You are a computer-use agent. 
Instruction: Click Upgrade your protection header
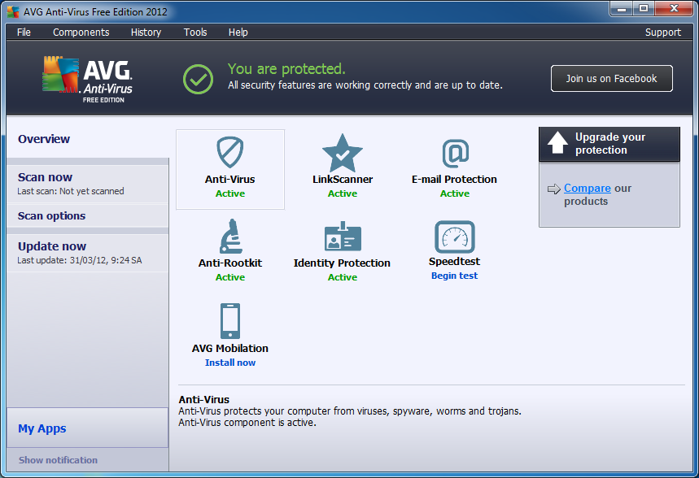(x=609, y=144)
